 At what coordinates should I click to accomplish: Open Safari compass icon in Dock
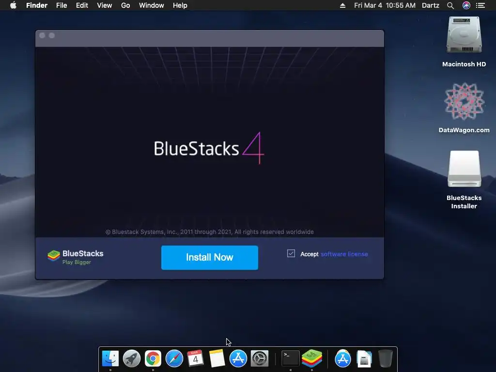(x=174, y=359)
